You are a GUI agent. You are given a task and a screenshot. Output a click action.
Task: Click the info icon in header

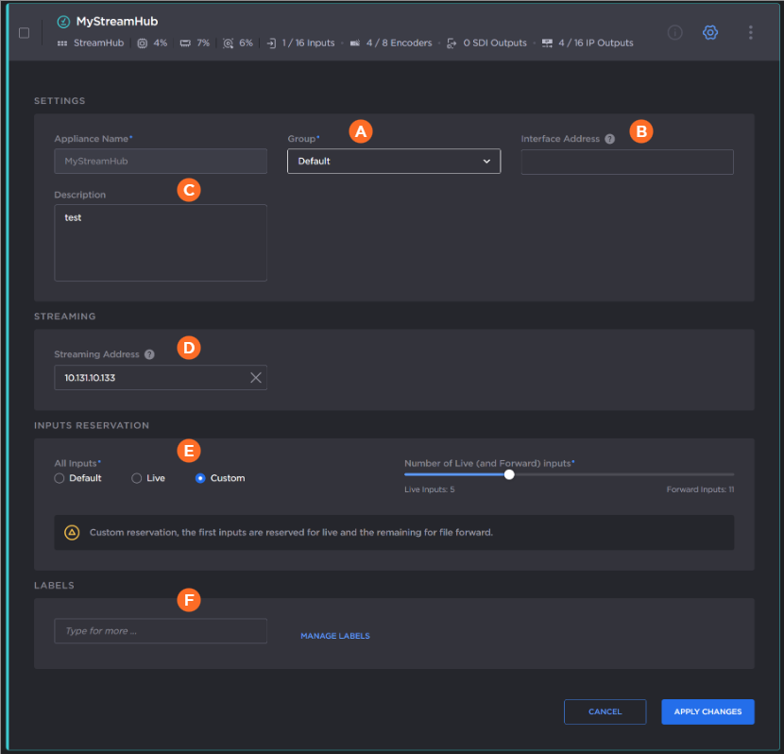tap(674, 32)
